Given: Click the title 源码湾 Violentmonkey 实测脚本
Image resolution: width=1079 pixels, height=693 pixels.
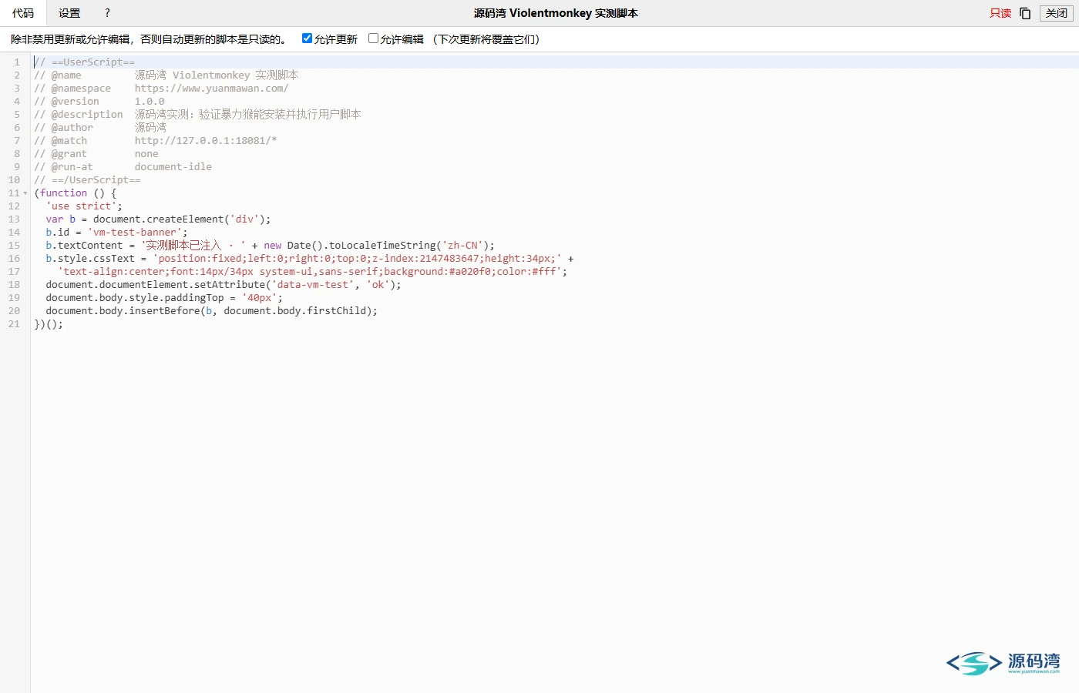Looking at the screenshot, I should click(556, 13).
